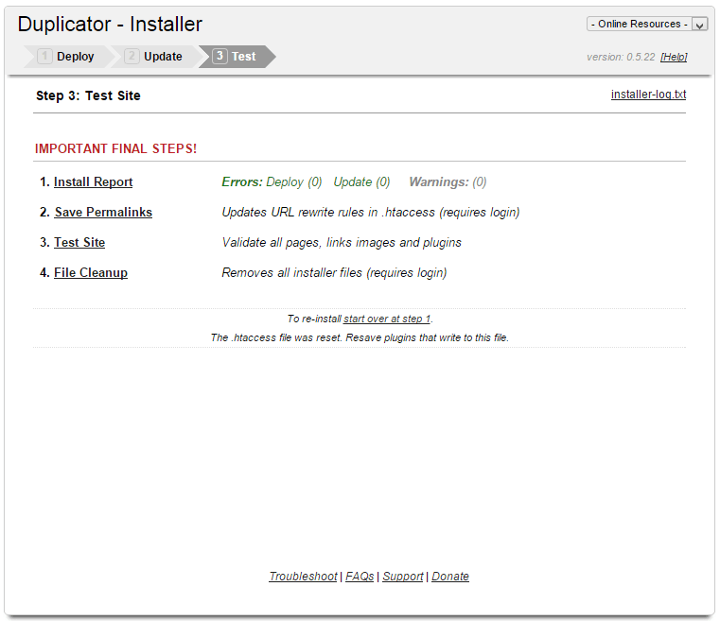This screenshot has height=621, width=720.
Task: Open the Online Resources dropdown
Action: [x=647, y=24]
